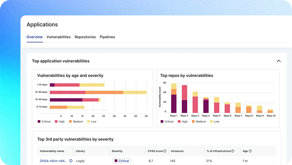Open the Repositories tab
Viewport: 292px width, 165px height.
tap(85, 37)
